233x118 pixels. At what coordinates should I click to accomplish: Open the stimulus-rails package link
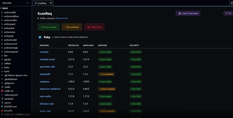tap(47, 104)
